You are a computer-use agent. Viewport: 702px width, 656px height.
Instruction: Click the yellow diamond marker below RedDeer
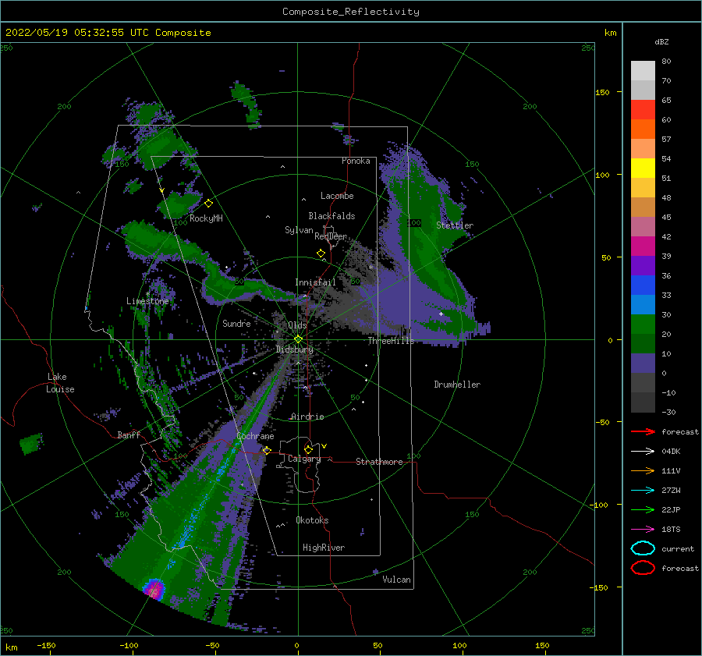[x=321, y=254]
